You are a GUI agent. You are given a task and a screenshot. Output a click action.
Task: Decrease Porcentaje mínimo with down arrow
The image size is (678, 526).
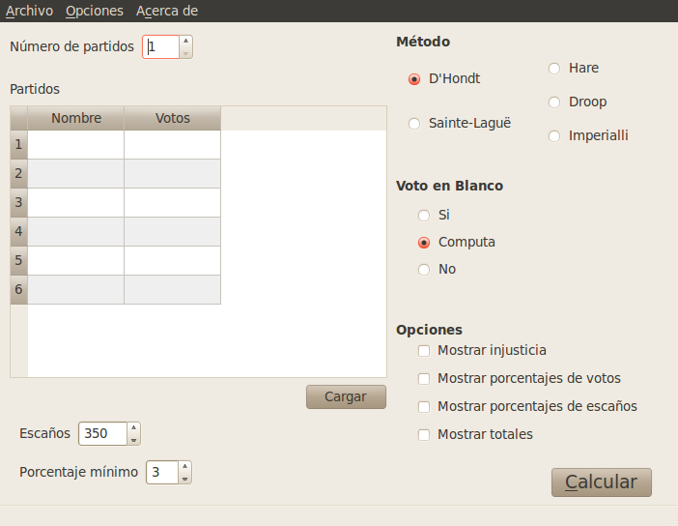coord(184,479)
